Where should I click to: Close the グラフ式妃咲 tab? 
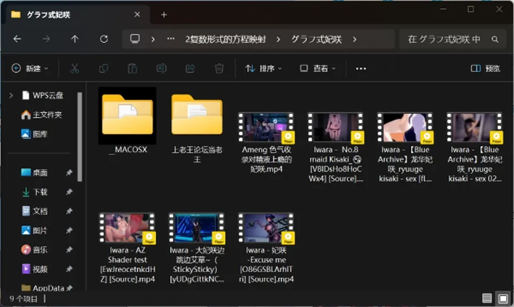[x=137, y=14]
